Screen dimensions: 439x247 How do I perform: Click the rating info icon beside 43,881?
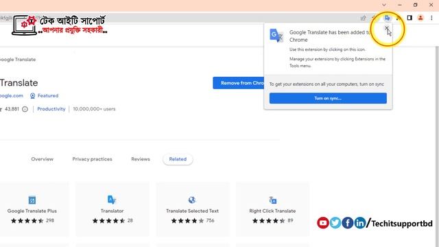[25, 109]
